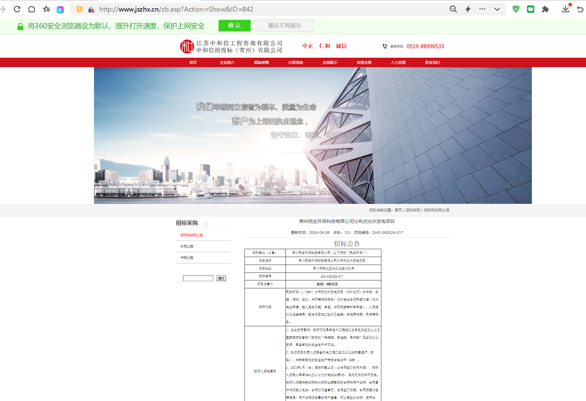
Task: Click the 首页 breadcrumb link
Action: (x=398, y=210)
